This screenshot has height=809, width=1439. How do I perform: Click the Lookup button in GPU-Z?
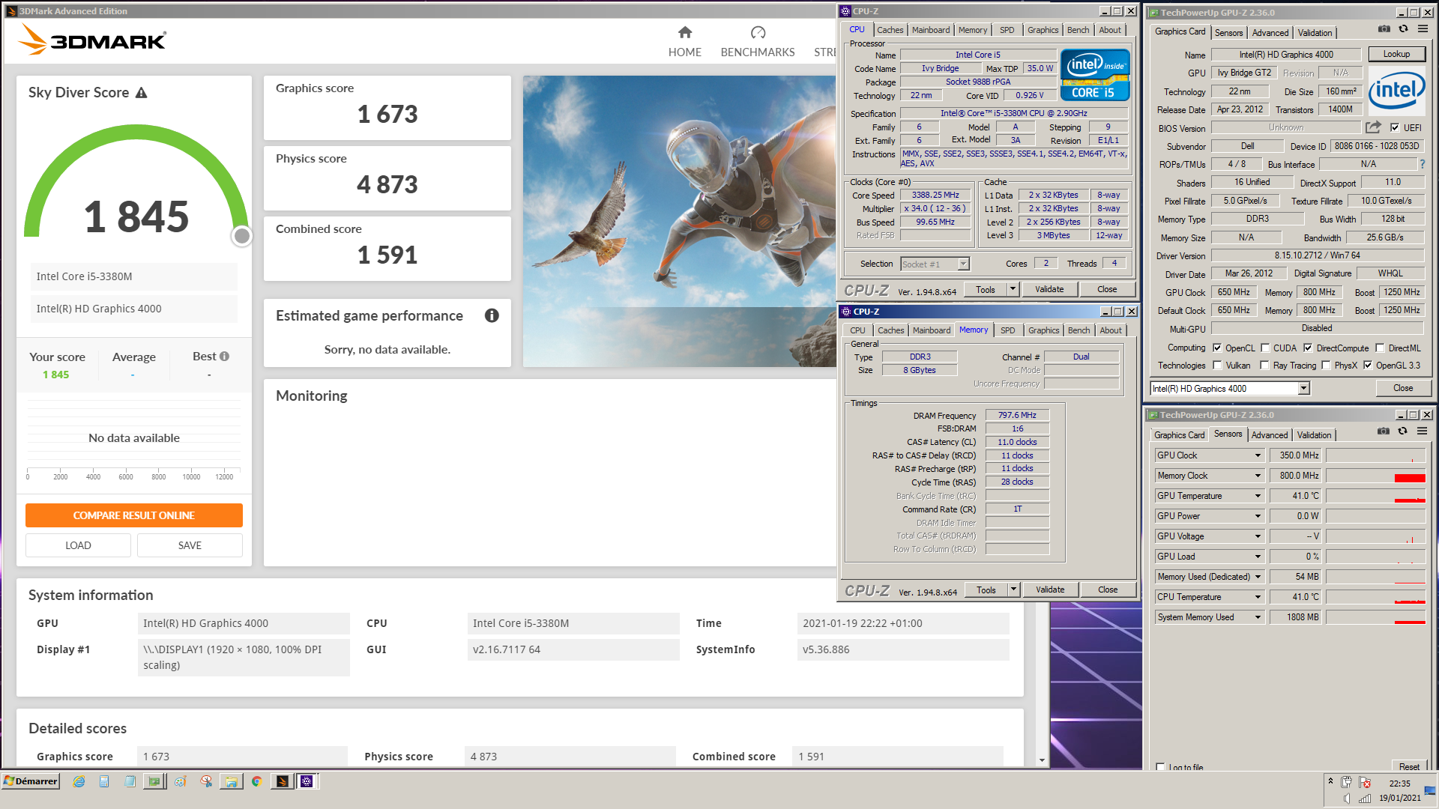(x=1396, y=54)
